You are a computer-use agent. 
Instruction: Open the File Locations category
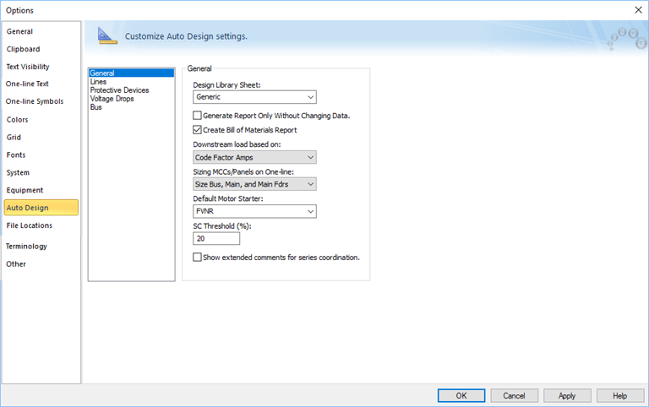29,225
